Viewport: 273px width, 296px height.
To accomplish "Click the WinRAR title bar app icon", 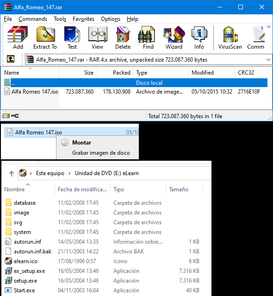I will point(8,7).
